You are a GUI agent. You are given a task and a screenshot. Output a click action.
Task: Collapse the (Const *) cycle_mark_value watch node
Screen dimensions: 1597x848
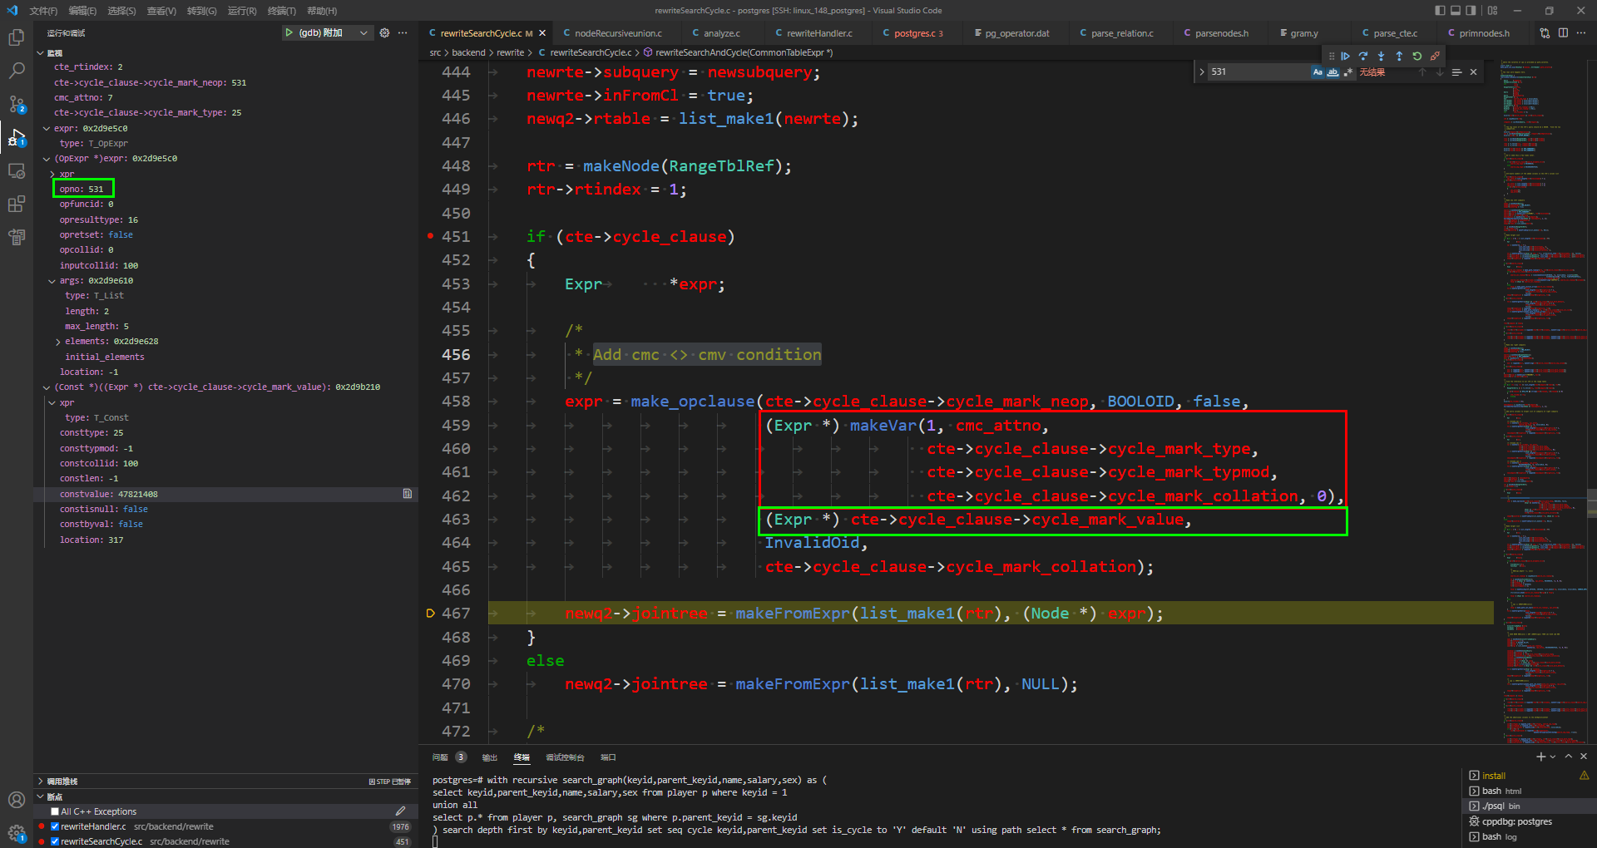47,387
